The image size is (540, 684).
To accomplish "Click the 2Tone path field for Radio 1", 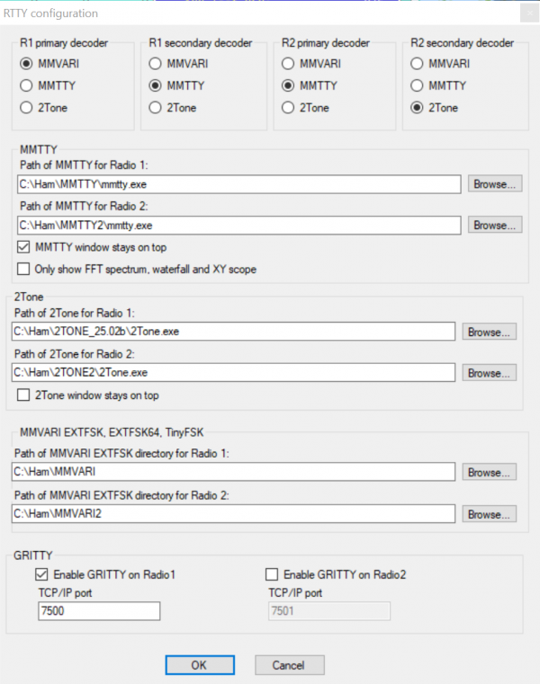I will (233, 332).
